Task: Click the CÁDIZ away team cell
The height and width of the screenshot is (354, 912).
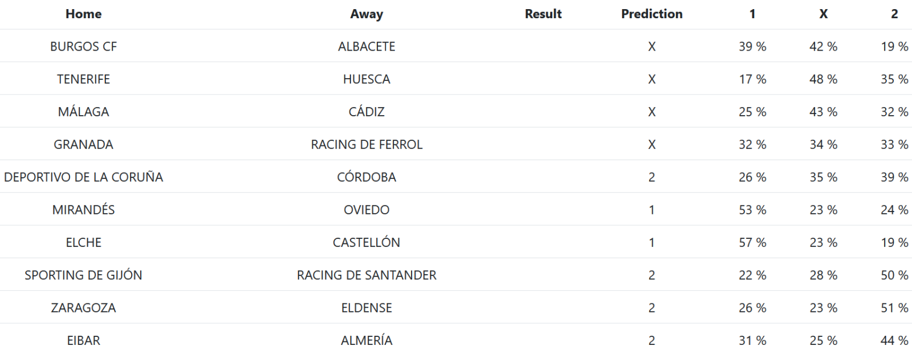Action: (x=367, y=112)
